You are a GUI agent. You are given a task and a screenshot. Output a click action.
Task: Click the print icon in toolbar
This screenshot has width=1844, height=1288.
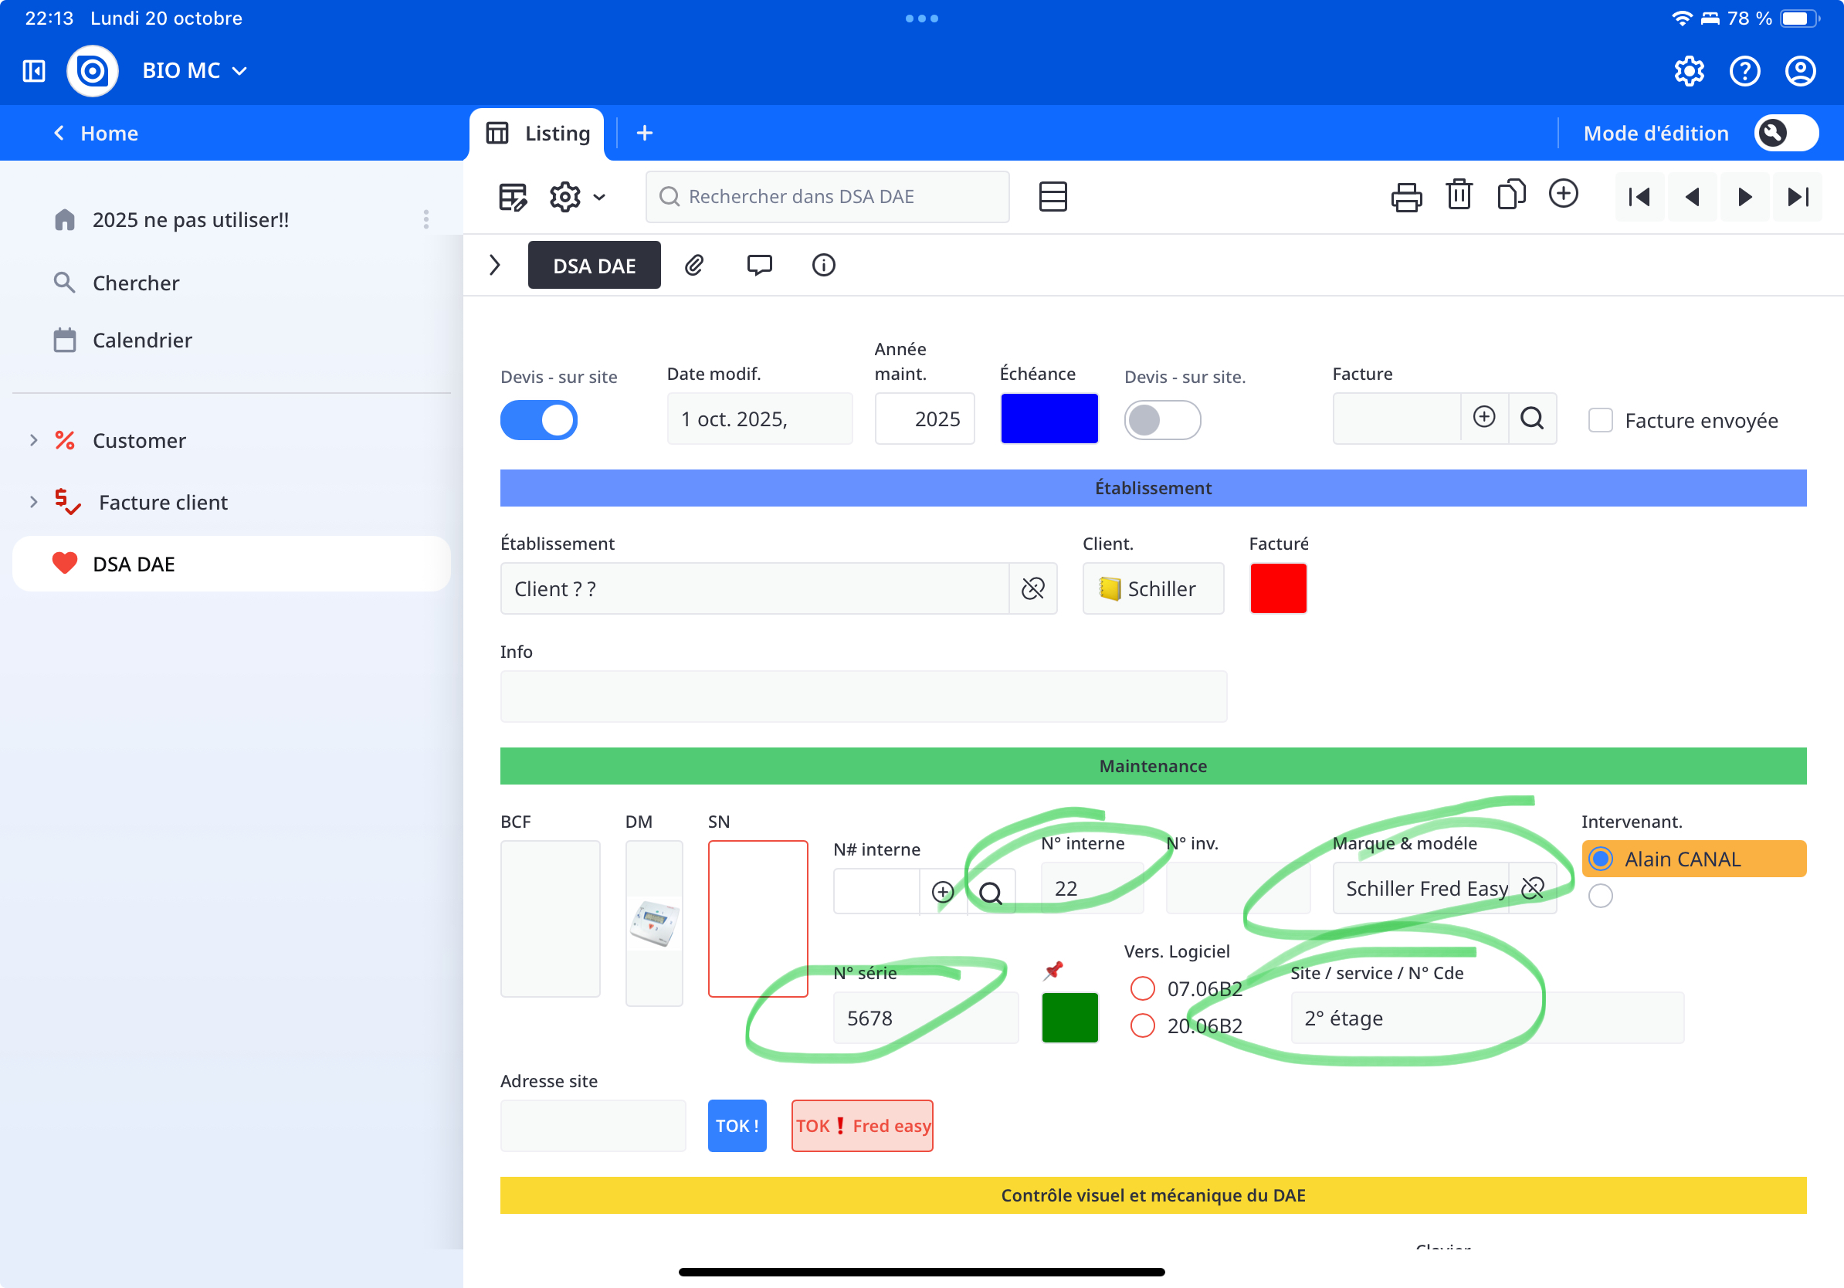(1405, 197)
